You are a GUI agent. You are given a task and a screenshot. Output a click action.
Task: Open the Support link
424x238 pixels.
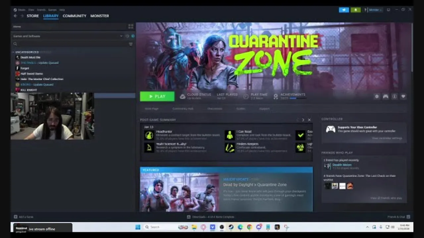click(264, 109)
